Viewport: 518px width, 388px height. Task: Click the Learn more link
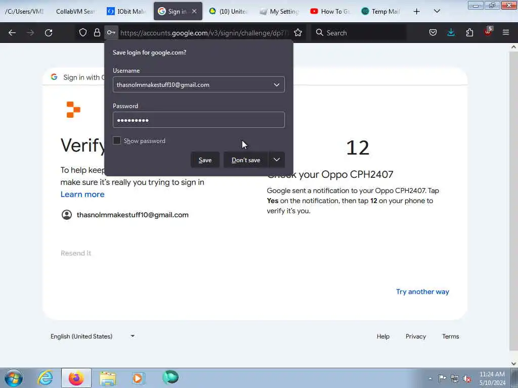(82, 195)
